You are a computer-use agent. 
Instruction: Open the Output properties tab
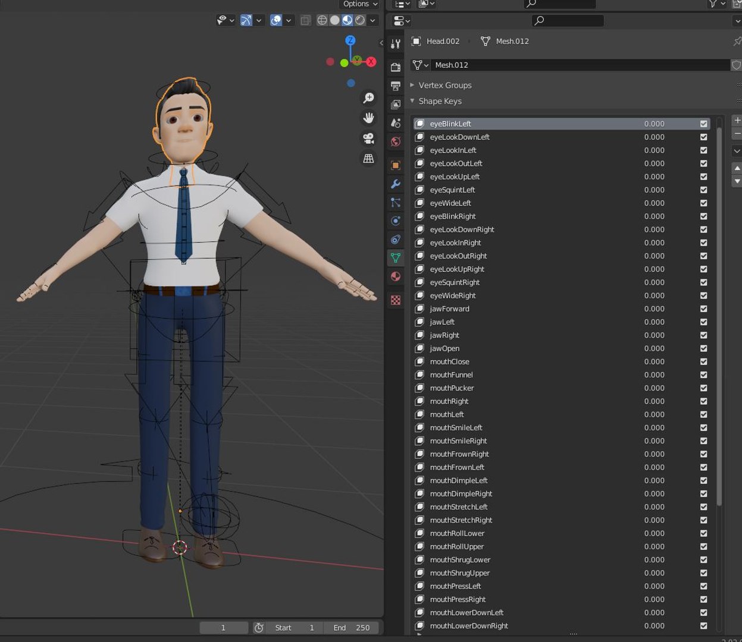click(396, 86)
